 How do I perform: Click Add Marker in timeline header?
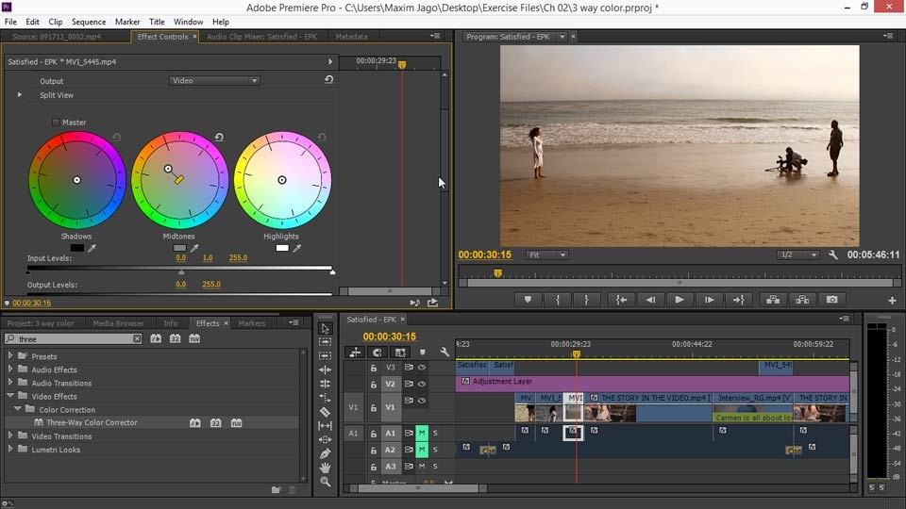pos(423,352)
